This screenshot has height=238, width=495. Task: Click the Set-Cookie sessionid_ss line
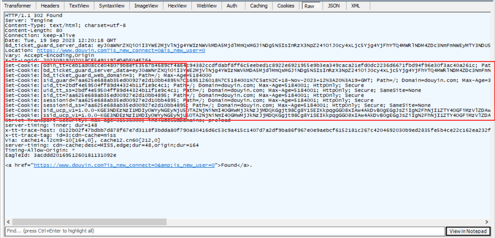point(218,105)
